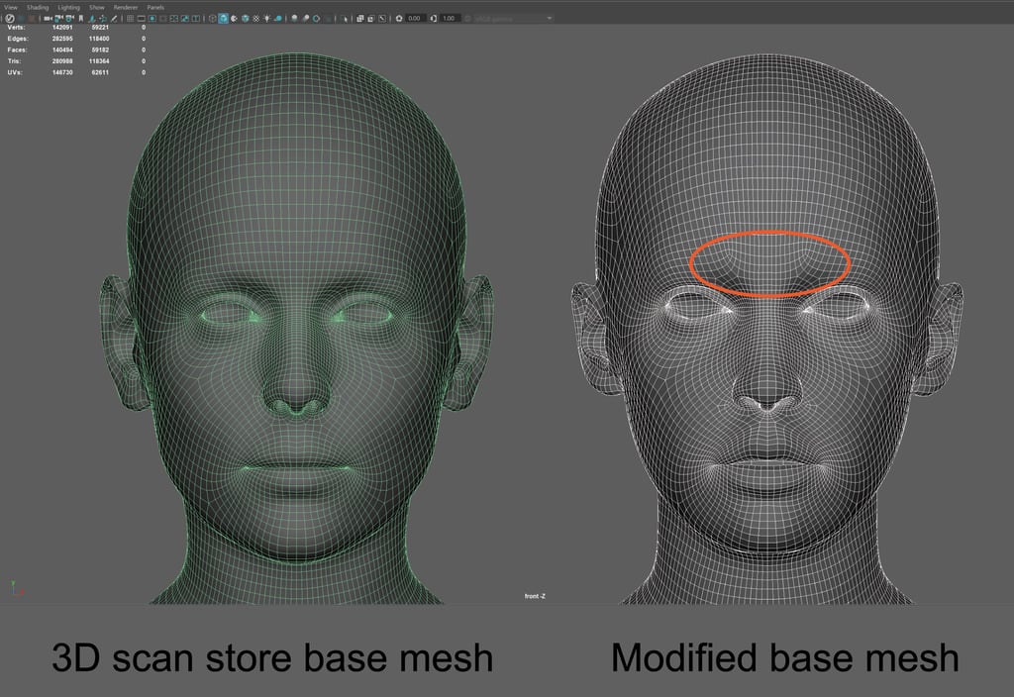Click the Faces value 59182
Screen dimensions: 1014x697
[100, 50]
